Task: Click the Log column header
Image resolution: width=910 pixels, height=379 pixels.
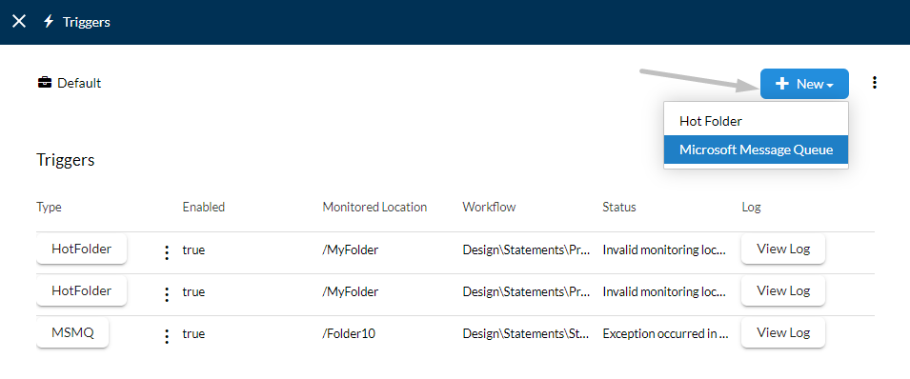Action: pos(751,208)
